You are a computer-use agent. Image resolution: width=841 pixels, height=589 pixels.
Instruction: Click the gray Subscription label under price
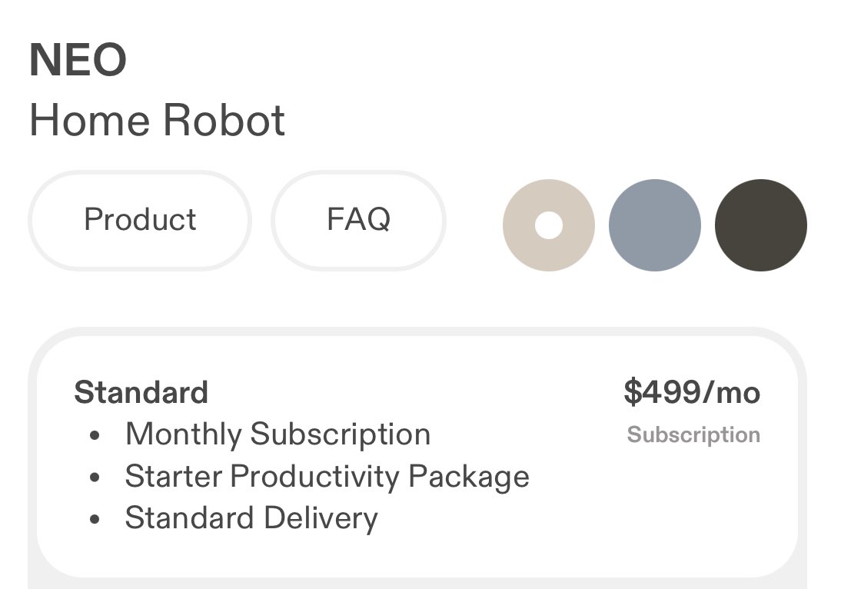pos(693,435)
